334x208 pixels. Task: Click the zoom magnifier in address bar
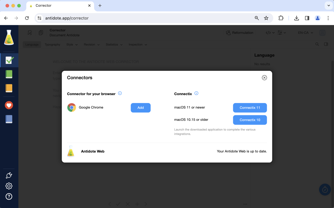click(x=257, y=18)
